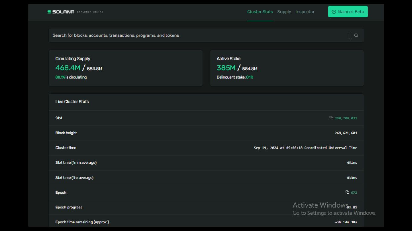Open the Cluster Stats tab

(260, 12)
